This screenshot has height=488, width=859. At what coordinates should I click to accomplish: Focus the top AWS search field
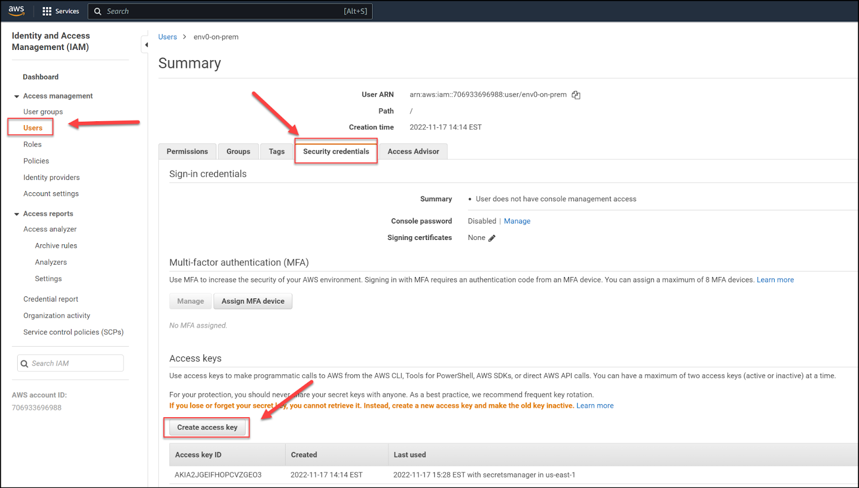[x=230, y=11]
